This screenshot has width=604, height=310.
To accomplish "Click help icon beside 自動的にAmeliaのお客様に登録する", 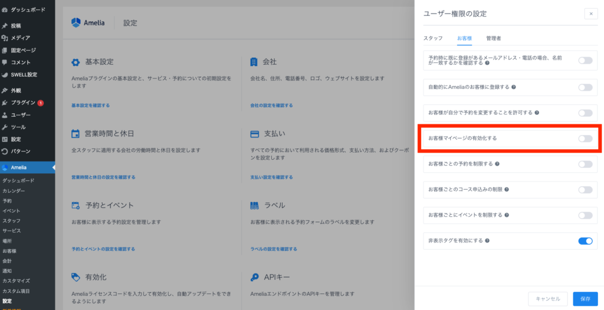I will point(514,87).
